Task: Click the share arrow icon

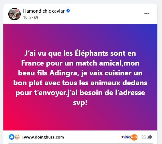Action: coord(150,137)
